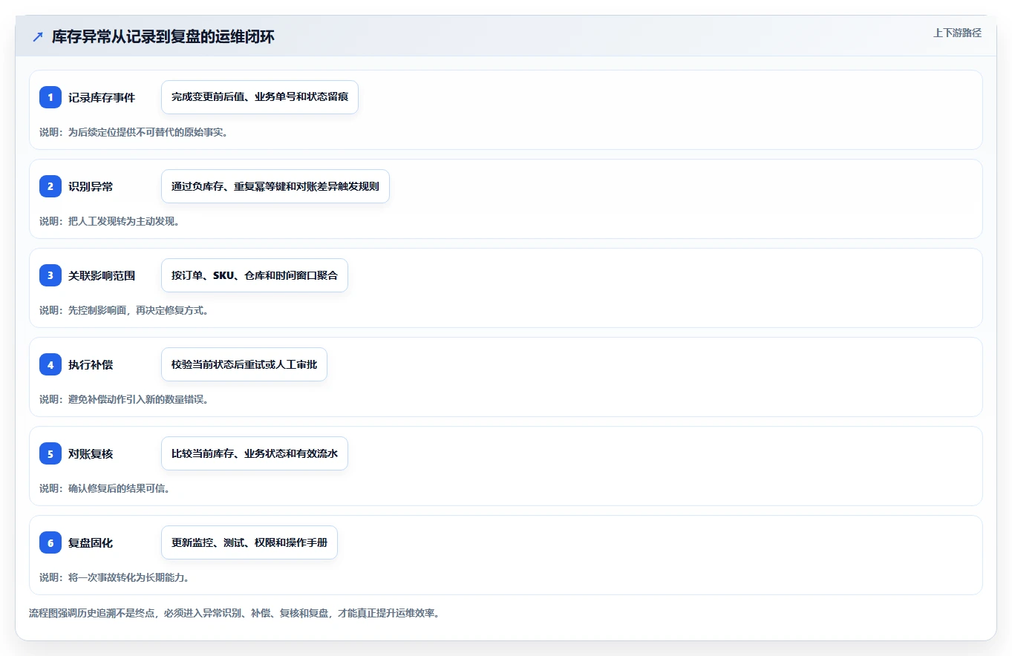1012x656 pixels.
Task: Click the arrow icon beside the header title
Action: point(38,36)
